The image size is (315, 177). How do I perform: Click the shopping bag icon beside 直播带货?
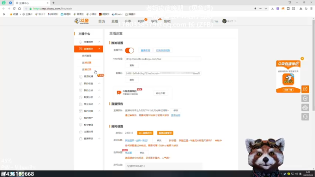coord(81,138)
